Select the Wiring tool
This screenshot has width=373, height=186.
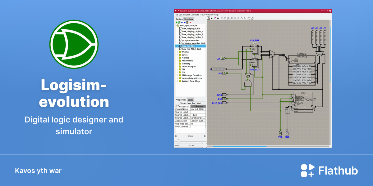(215, 18)
